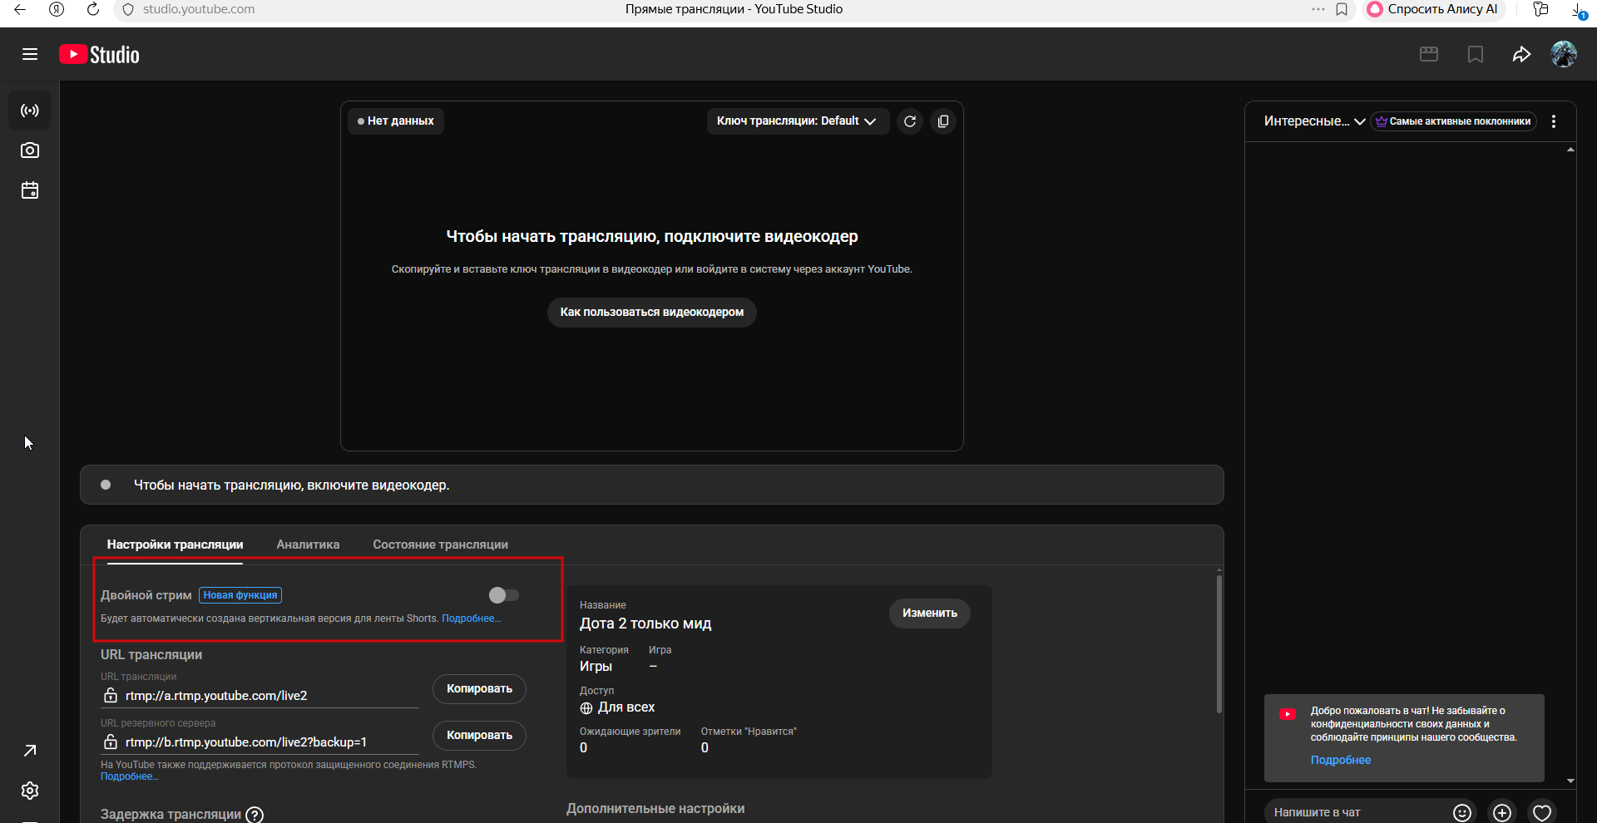The image size is (1597, 823).
Task: Click the studio.youtube.com address text
Action: point(199,9)
